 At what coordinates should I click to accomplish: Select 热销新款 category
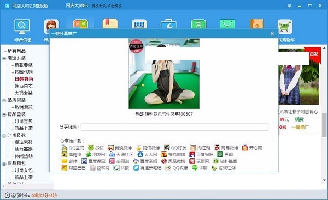[24, 107]
